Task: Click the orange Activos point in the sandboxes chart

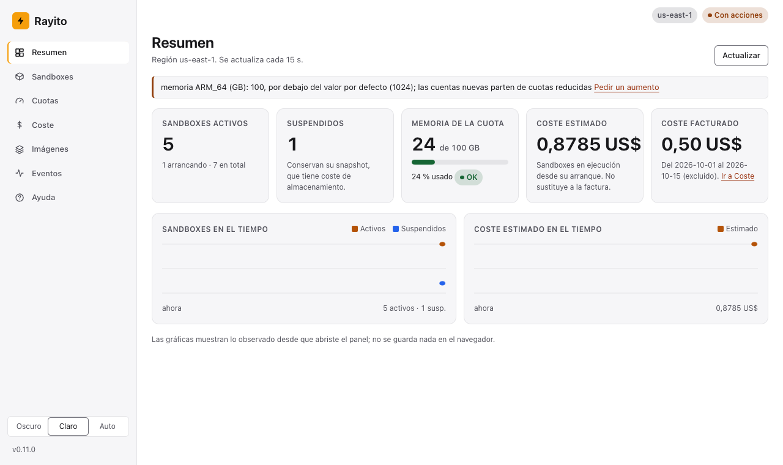Action: pos(442,244)
